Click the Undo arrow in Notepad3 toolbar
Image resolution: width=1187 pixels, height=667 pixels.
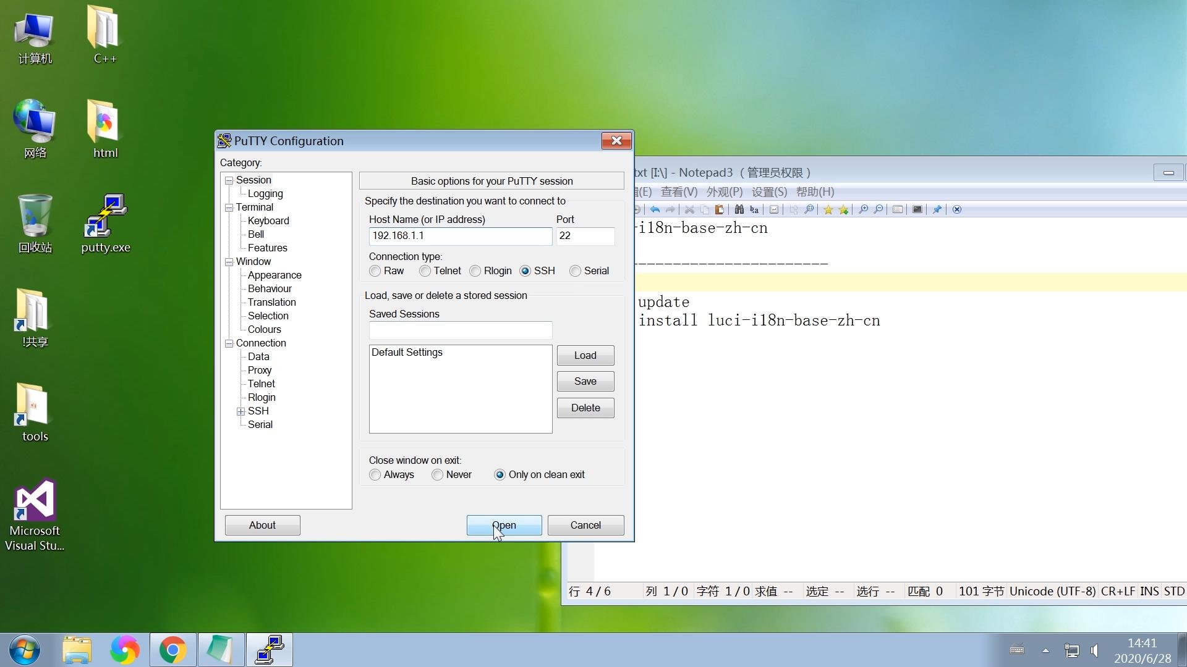tap(655, 209)
